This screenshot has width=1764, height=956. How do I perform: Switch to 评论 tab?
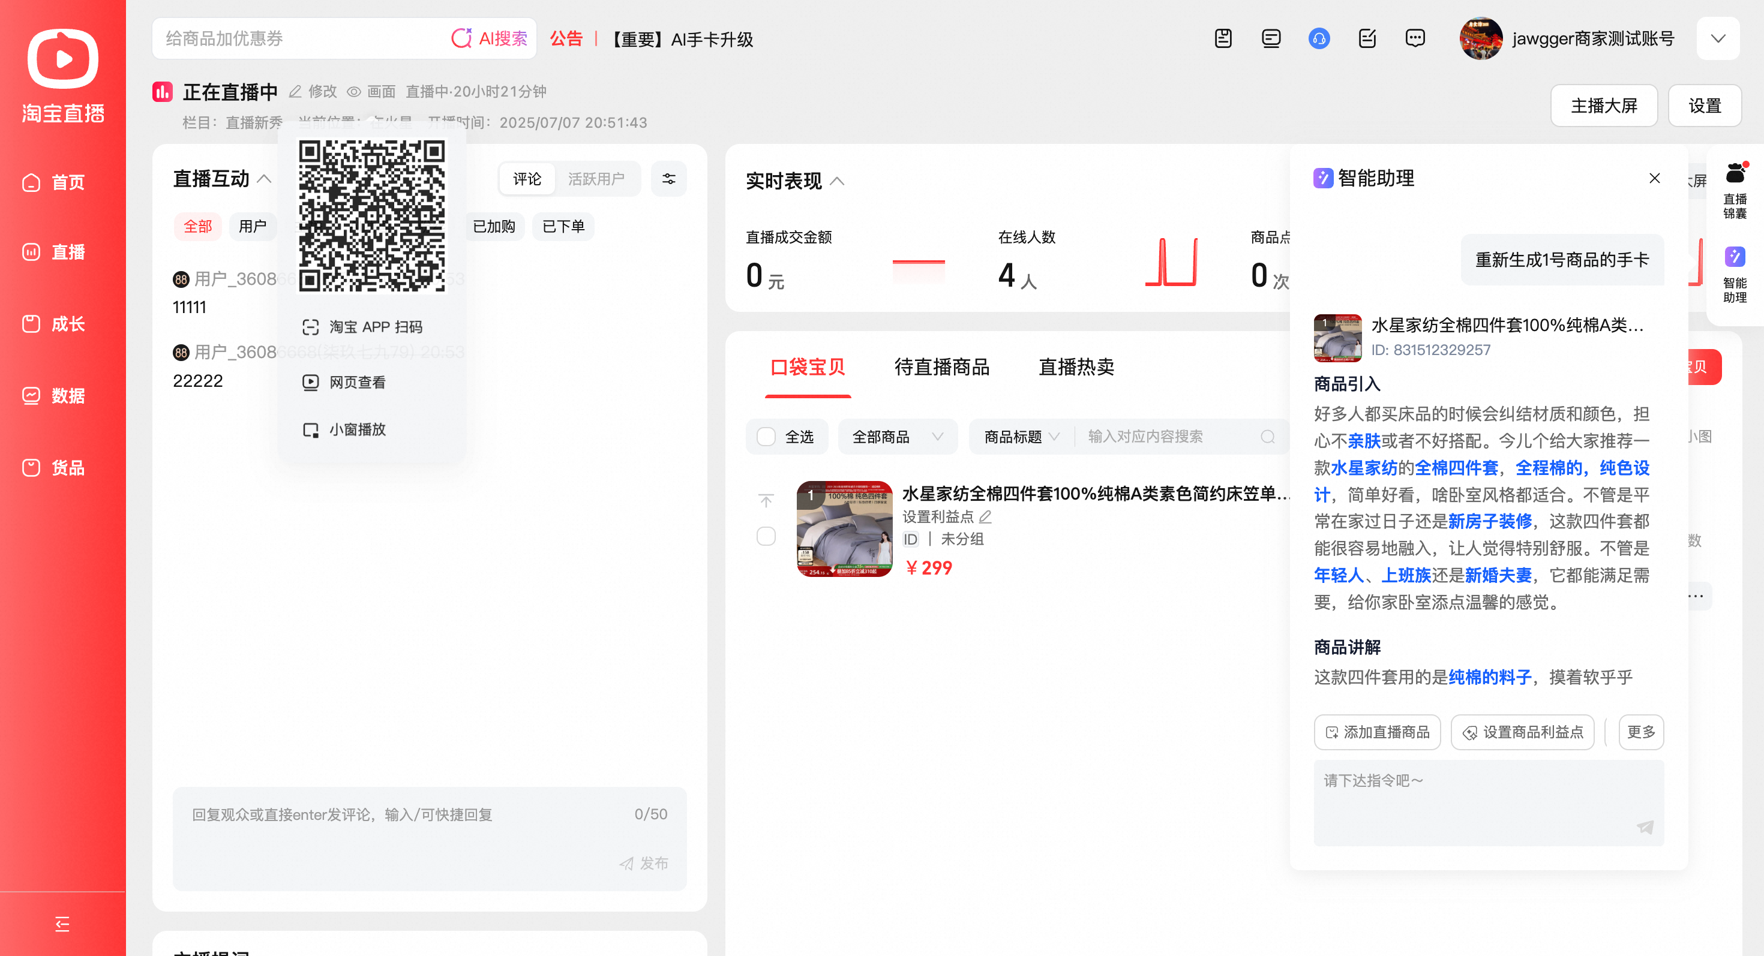[527, 179]
